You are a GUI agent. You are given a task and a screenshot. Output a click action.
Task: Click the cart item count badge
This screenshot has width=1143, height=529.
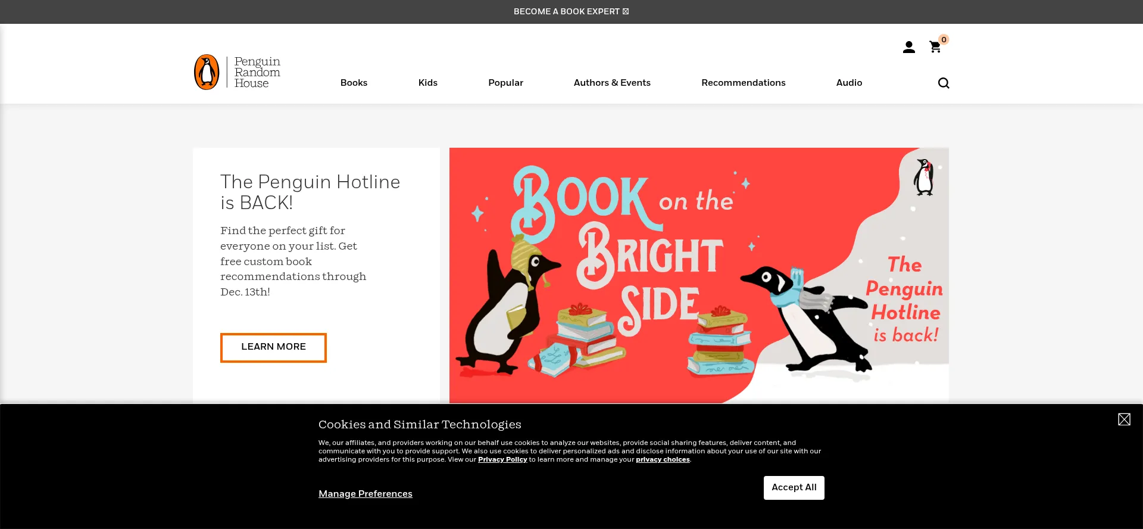[x=944, y=39]
